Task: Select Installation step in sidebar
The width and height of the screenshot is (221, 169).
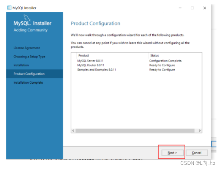Action: tap(21, 65)
